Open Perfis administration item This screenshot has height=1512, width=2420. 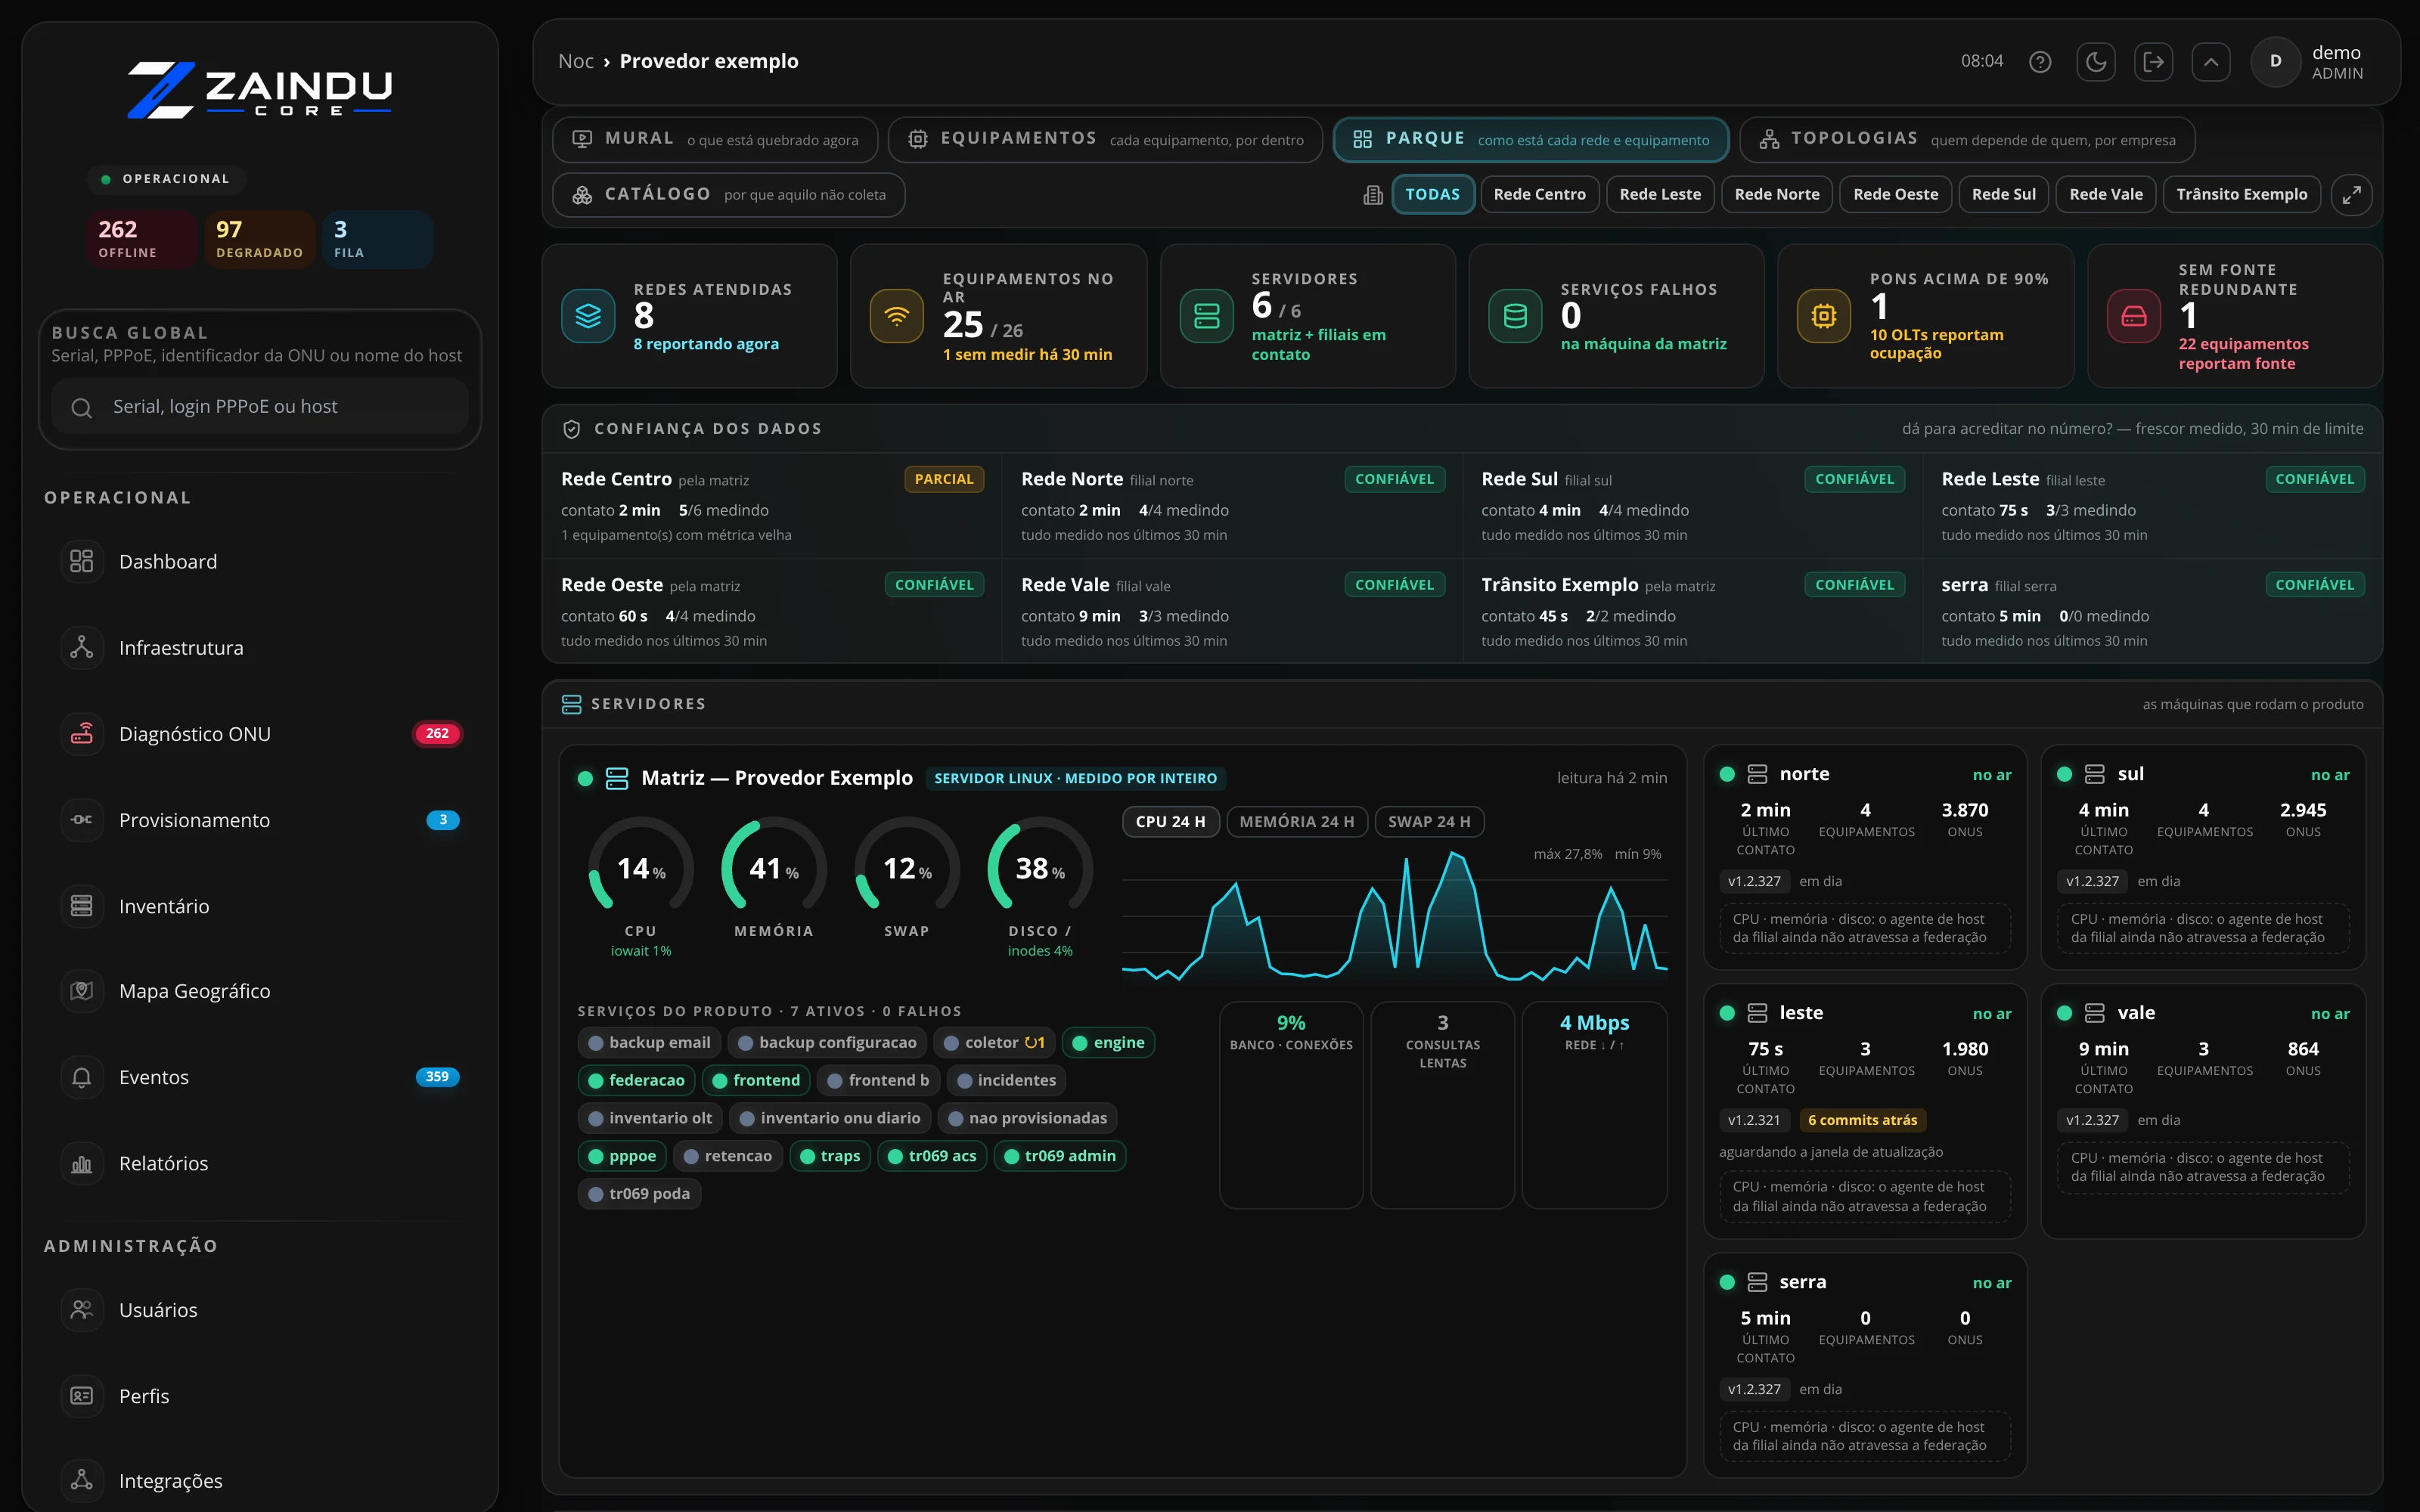(260, 1396)
